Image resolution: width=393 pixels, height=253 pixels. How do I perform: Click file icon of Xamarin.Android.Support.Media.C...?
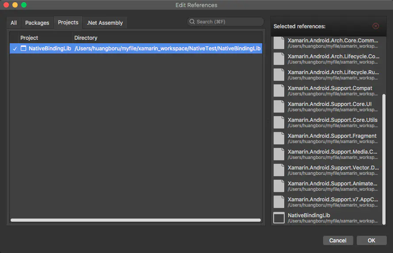279,154
